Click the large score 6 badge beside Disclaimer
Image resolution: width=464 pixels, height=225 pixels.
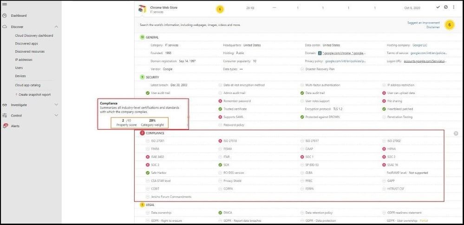(450, 25)
